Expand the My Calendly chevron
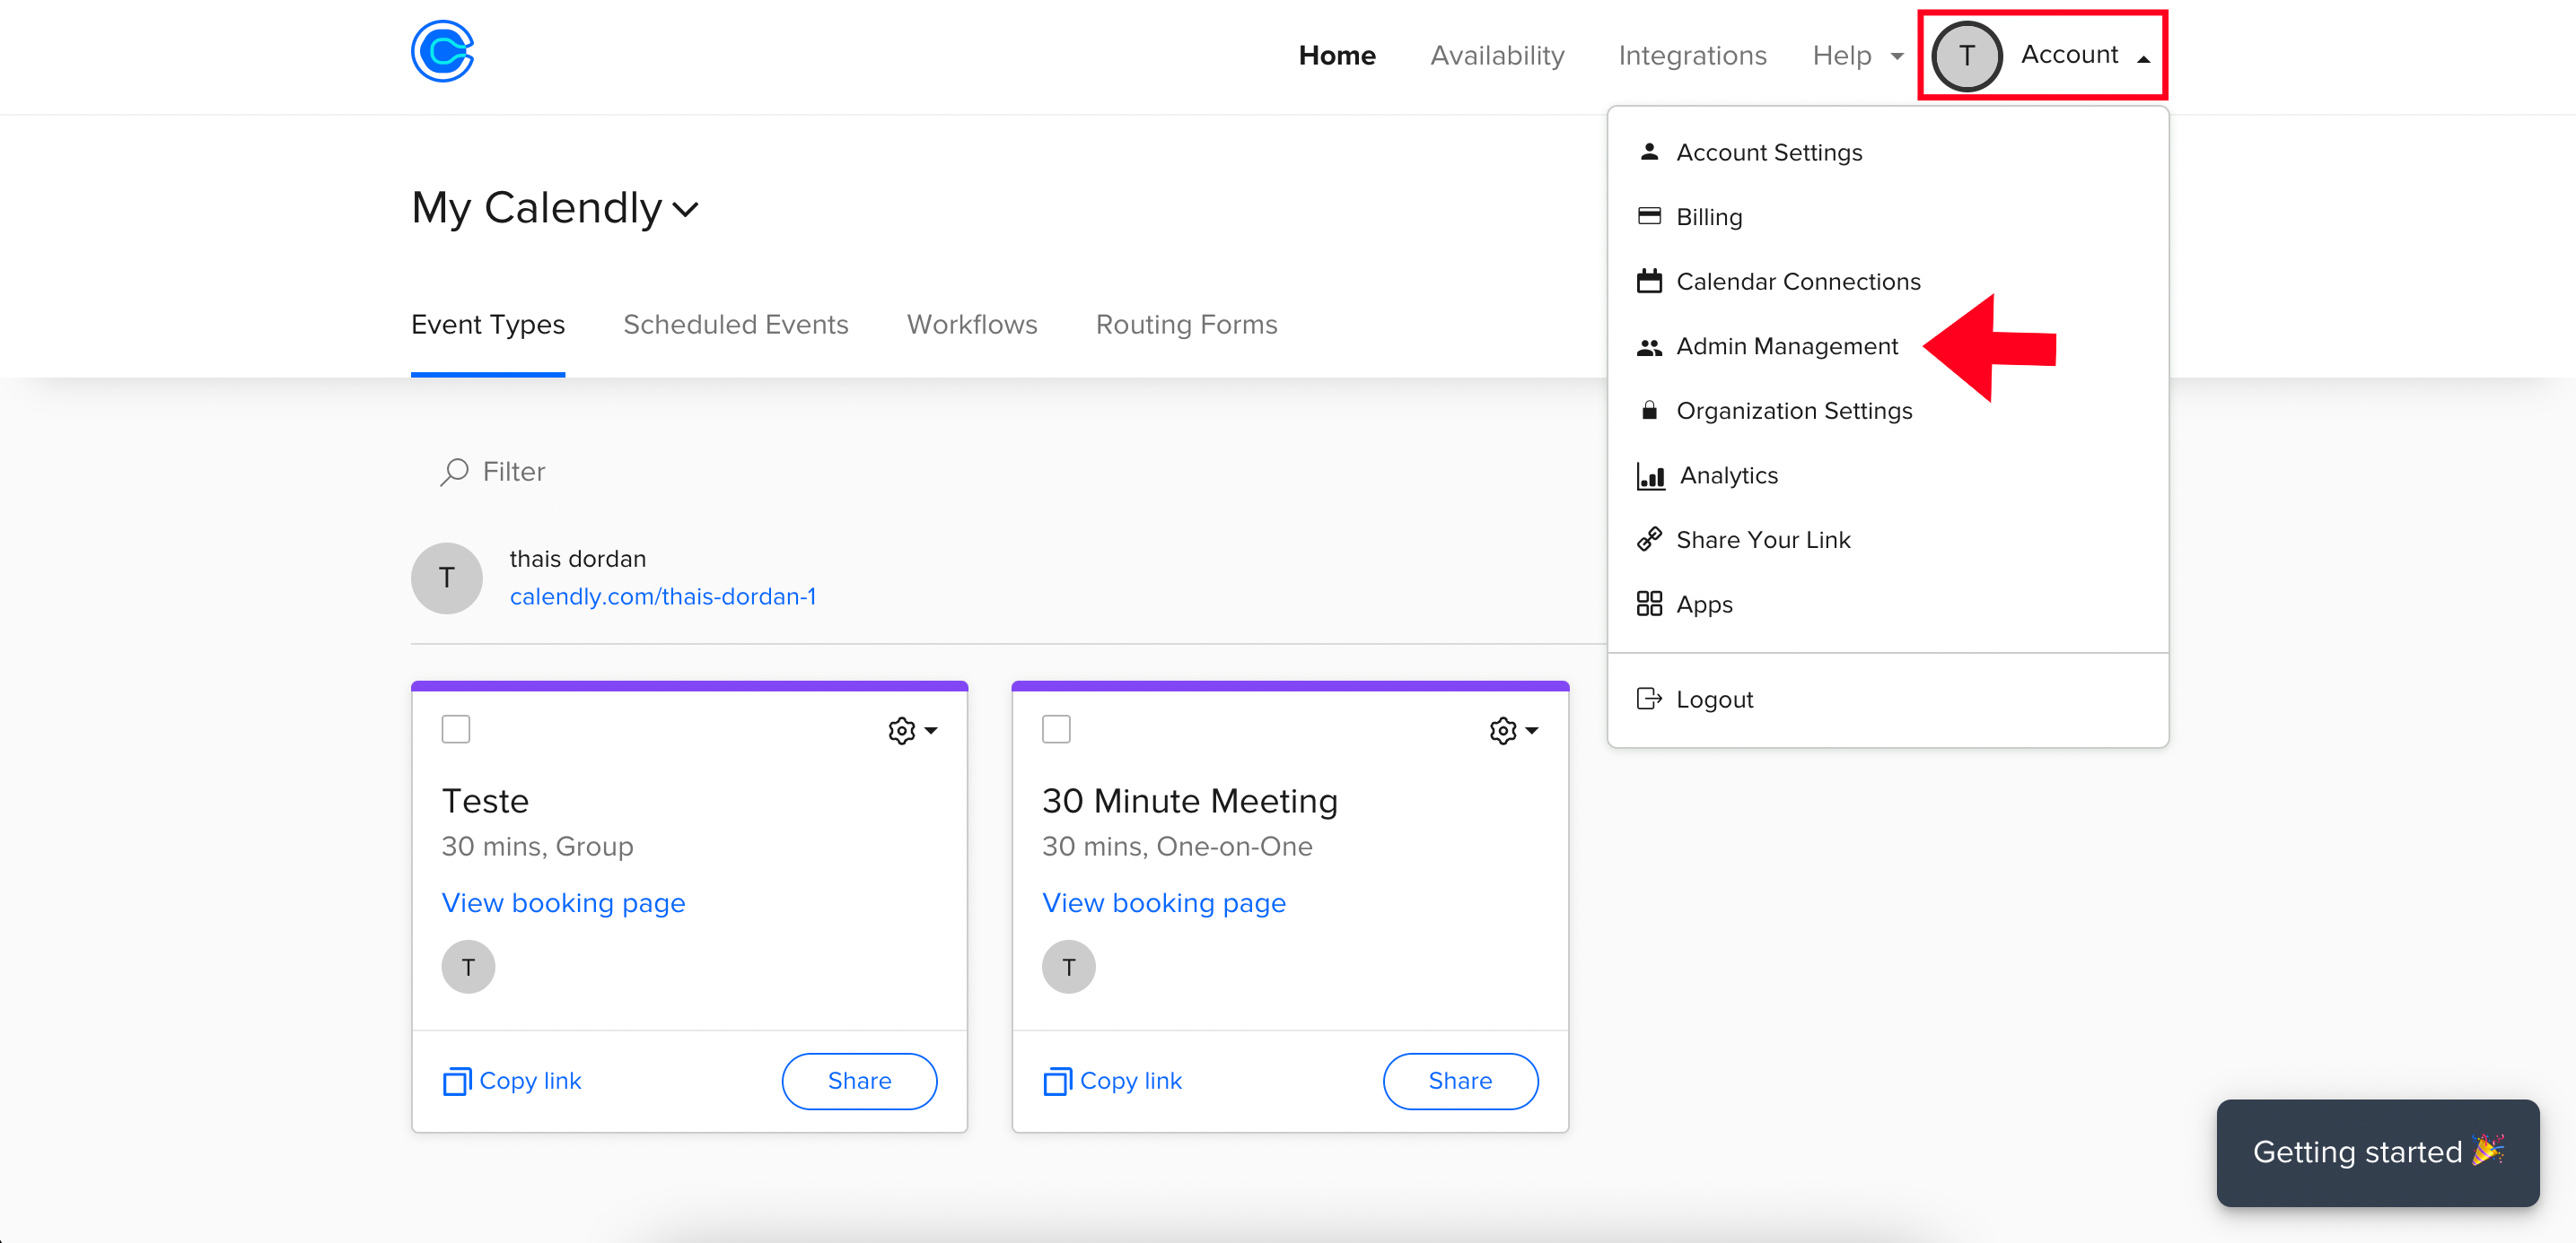 coord(686,210)
